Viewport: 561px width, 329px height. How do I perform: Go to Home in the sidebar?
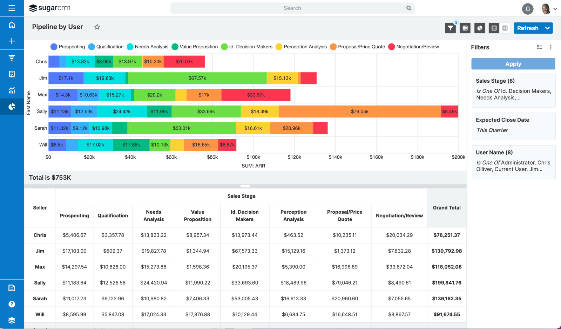pyautogui.click(x=12, y=25)
